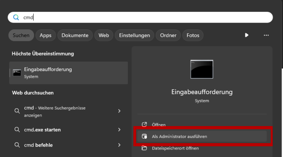
Task: Open the cmd Weitere Suchergebnisse anzeigen suggestion
Action: 68,111
